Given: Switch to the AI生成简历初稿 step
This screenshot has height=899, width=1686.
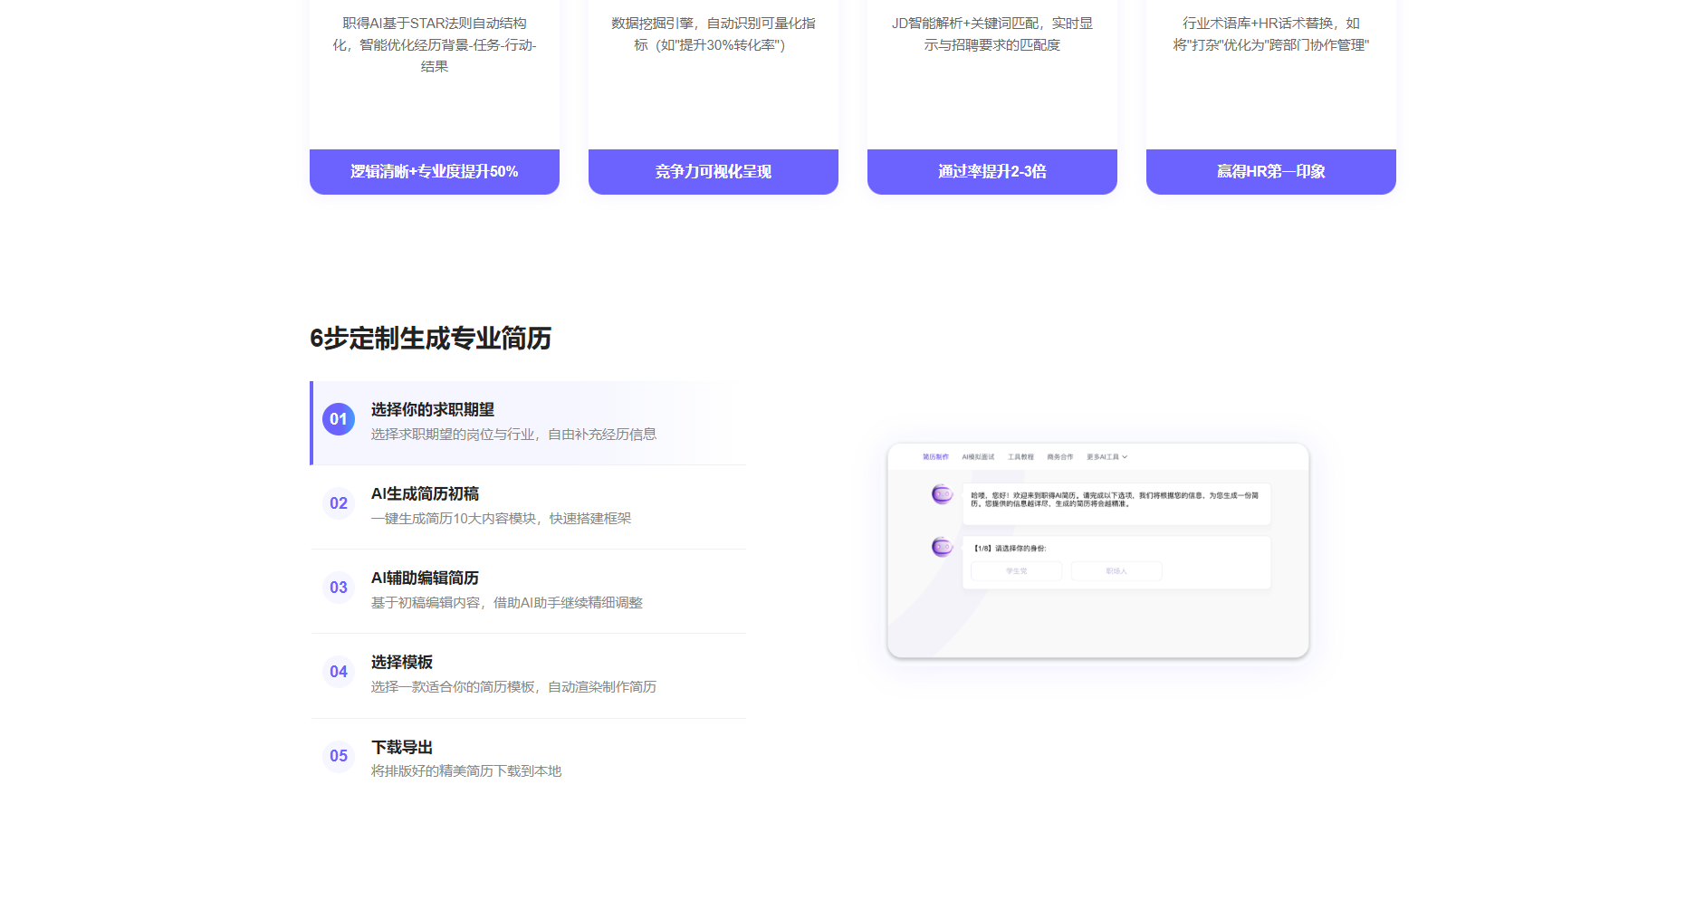Looking at the screenshot, I should point(425,494).
